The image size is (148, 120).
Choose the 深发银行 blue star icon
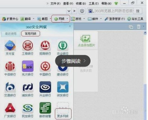tap(63, 87)
